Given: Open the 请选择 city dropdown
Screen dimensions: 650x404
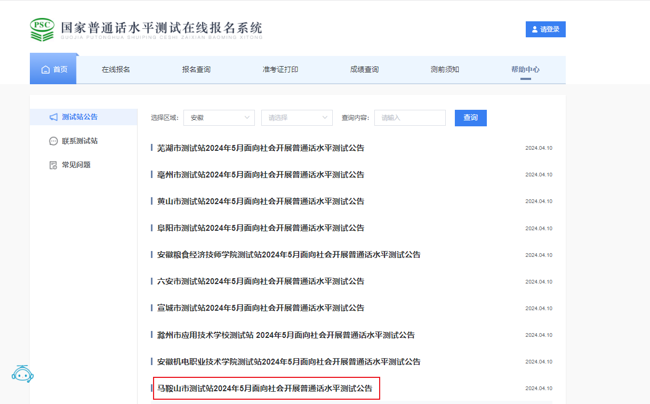Looking at the screenshot, I should pyautogui.click(x=296, y=118).
